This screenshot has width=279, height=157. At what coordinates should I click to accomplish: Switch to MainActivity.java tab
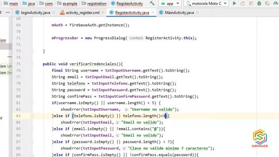pyautogui.click(x=179, y=13)
